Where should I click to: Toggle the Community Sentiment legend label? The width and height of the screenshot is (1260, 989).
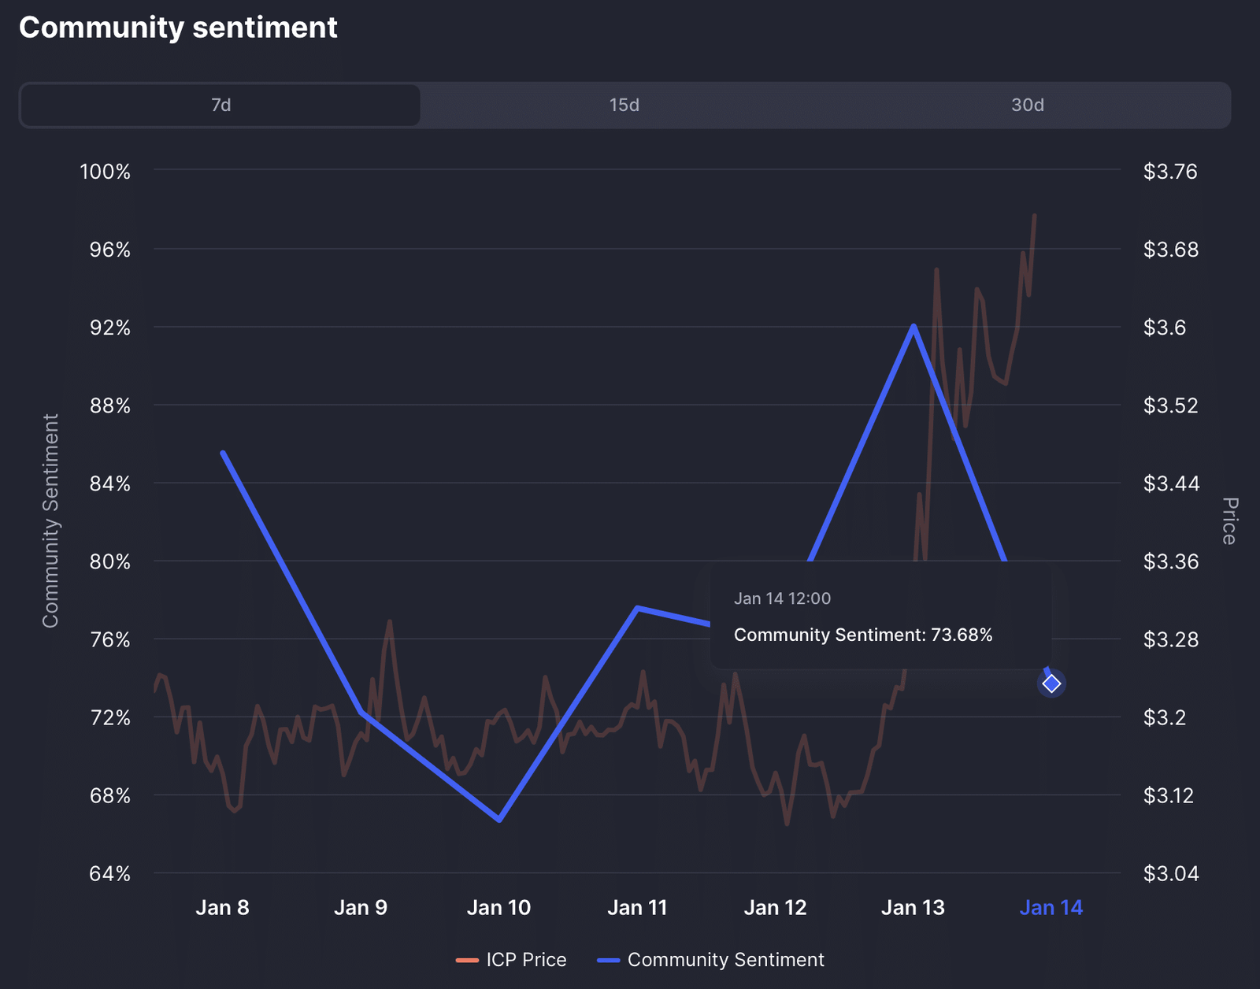(725, 960)
